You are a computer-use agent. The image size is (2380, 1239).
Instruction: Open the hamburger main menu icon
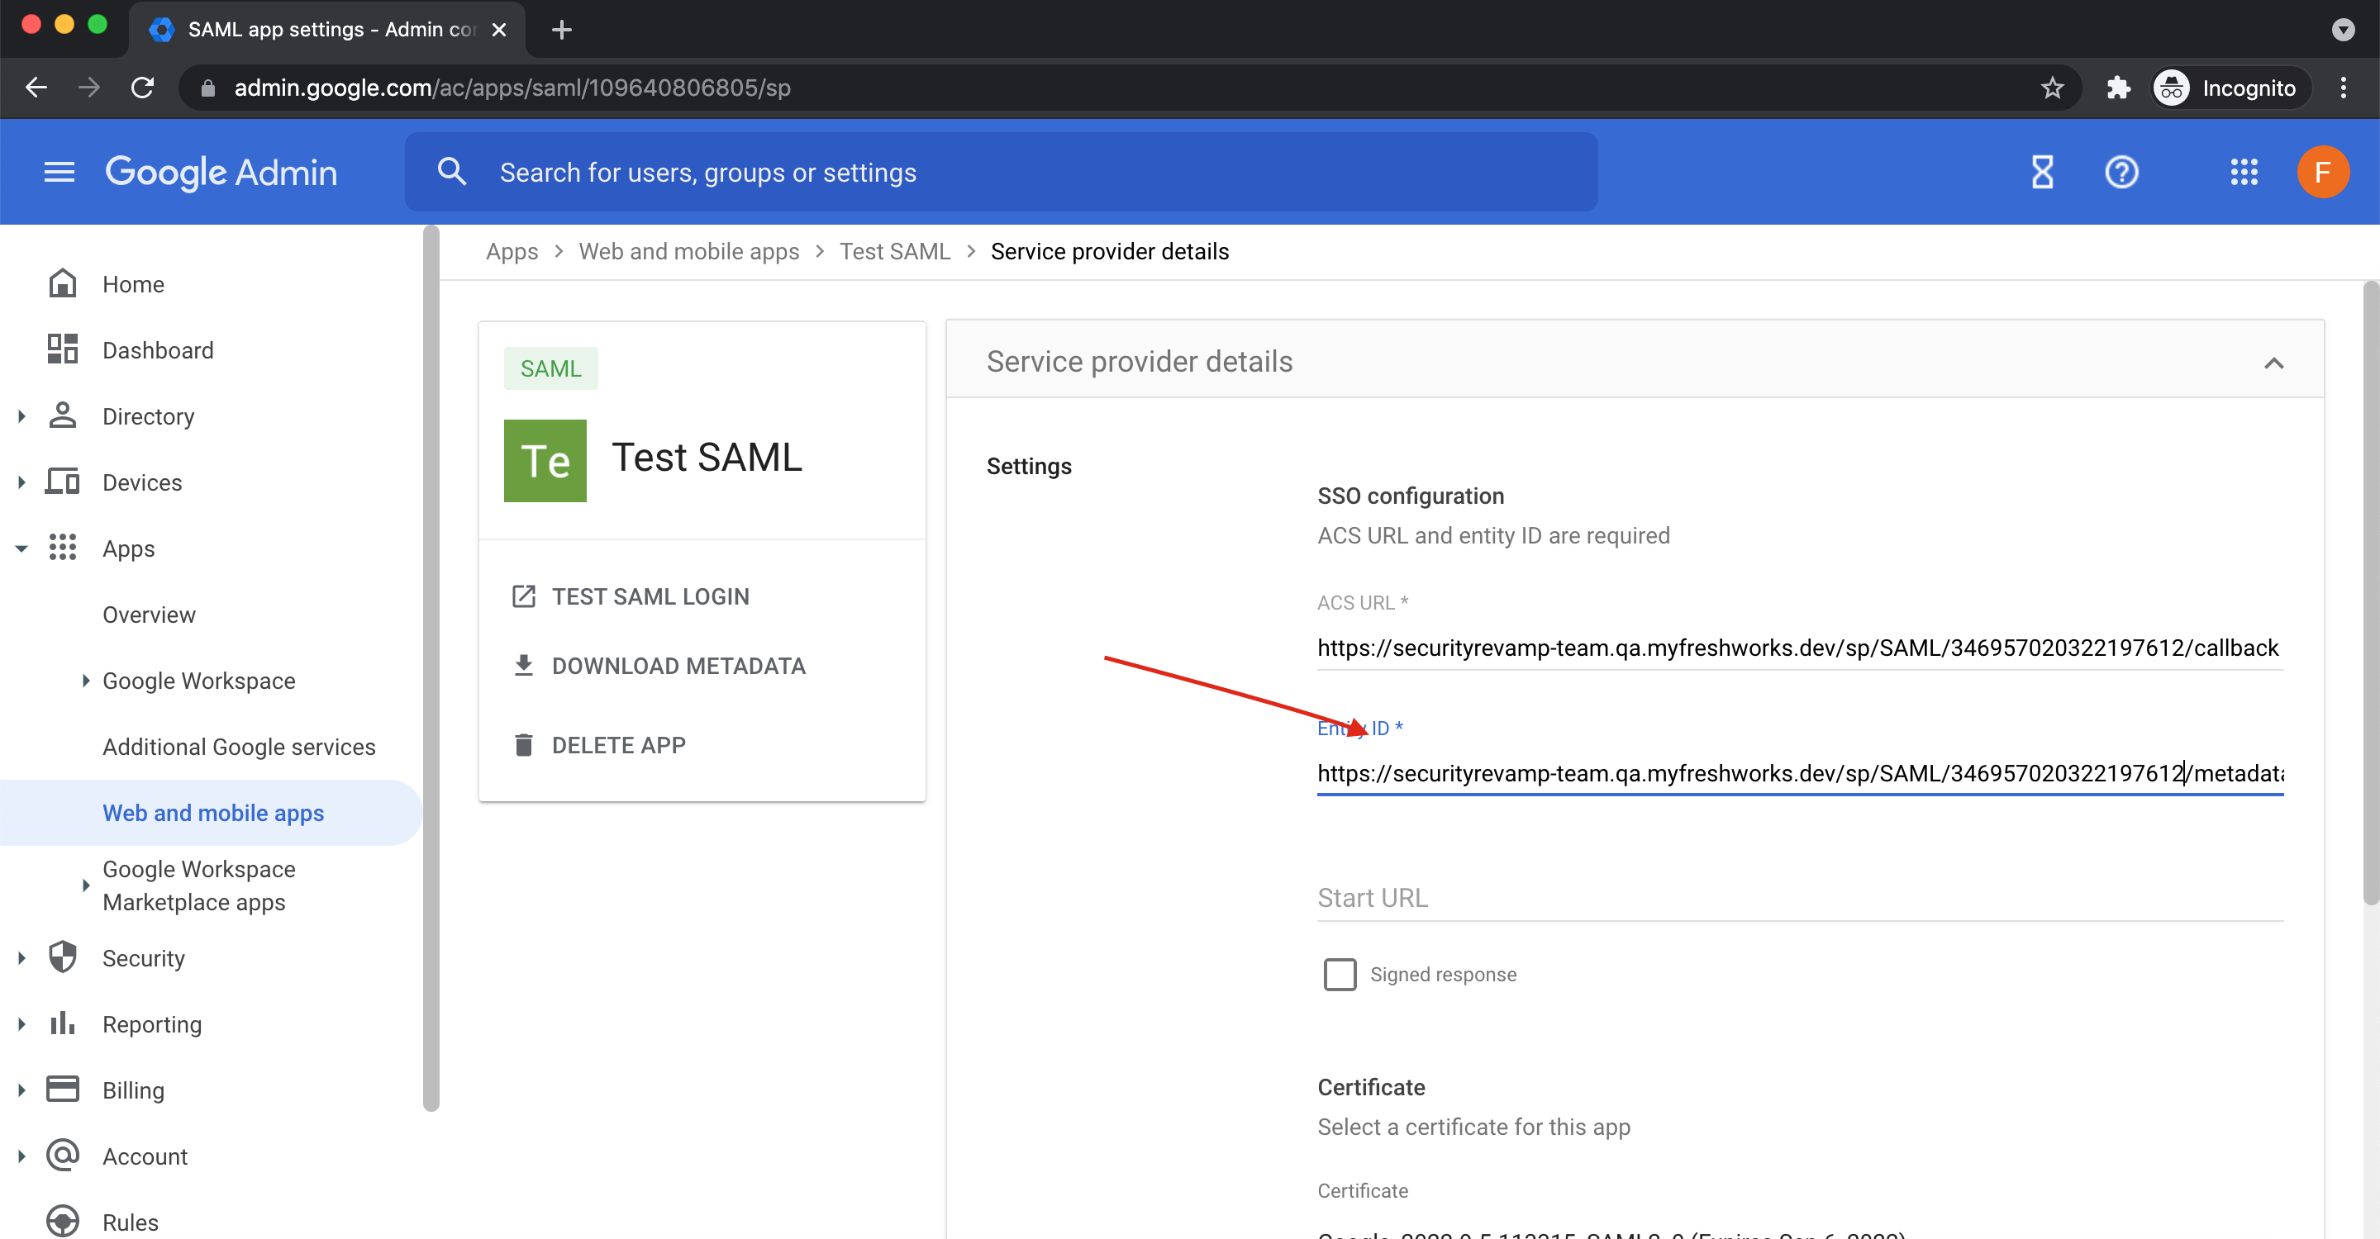point(59,172)
